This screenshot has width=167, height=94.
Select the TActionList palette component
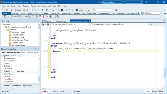(x=58, y=16)
